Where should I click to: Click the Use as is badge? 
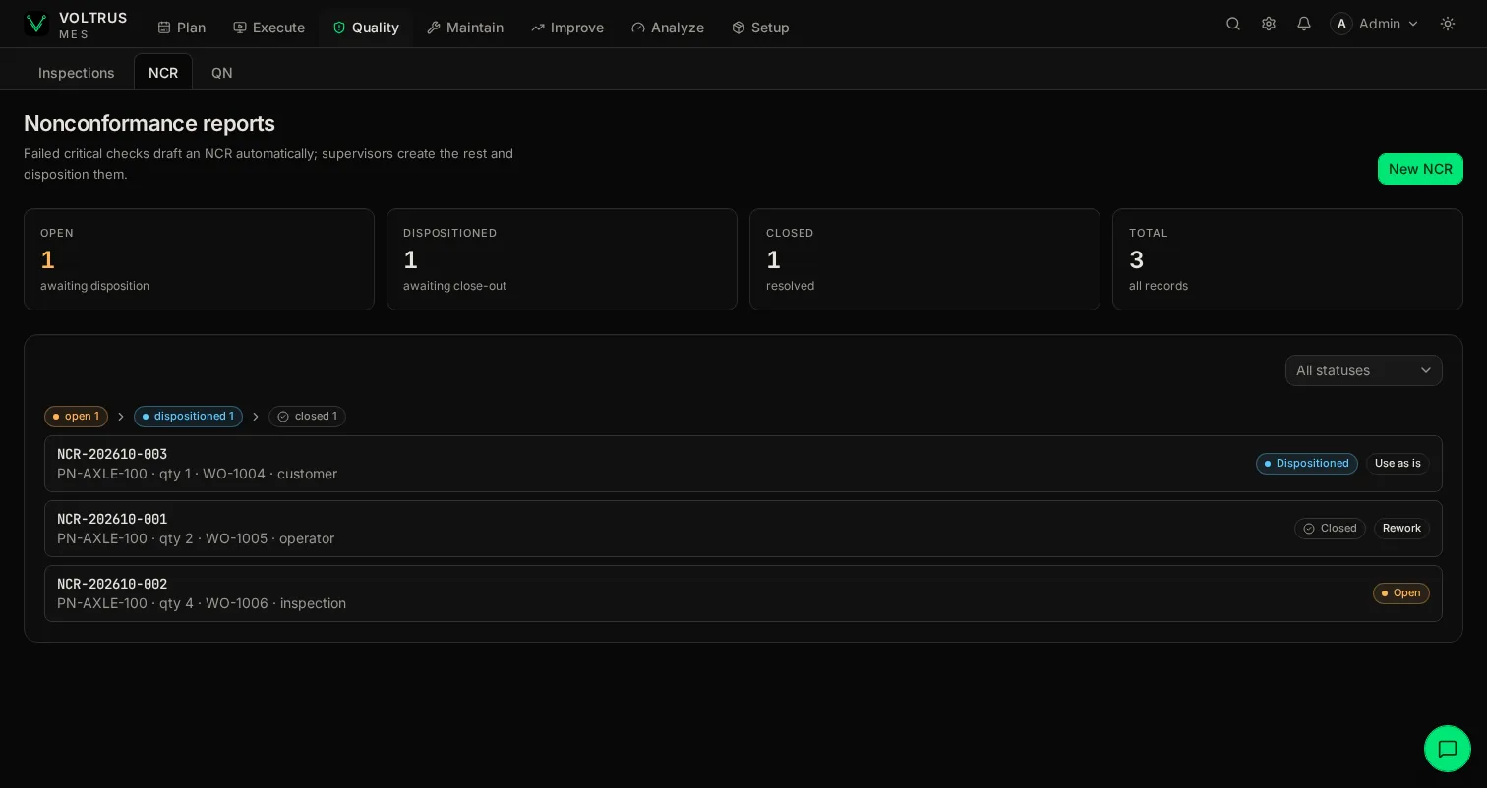[1398, 464]
